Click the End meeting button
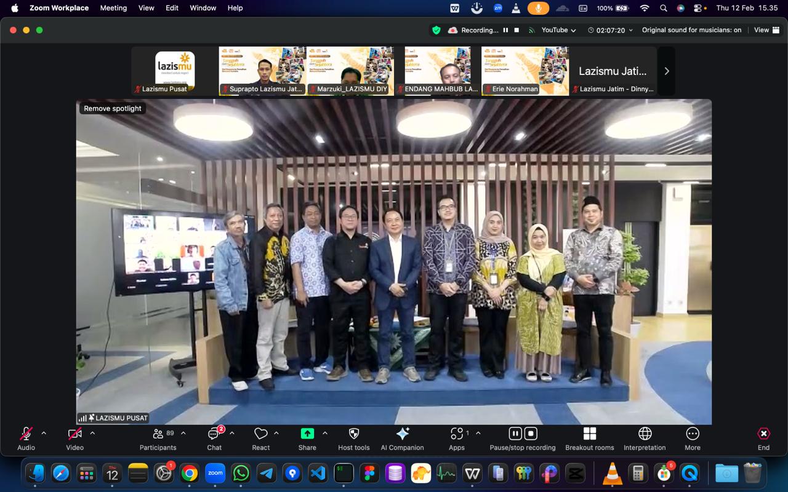Viewport: 788px width, 492px height. (763, 434)
